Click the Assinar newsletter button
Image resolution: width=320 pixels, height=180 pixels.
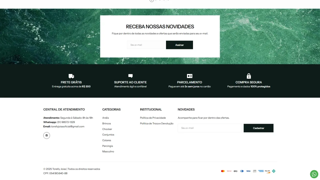coord(179,45)
